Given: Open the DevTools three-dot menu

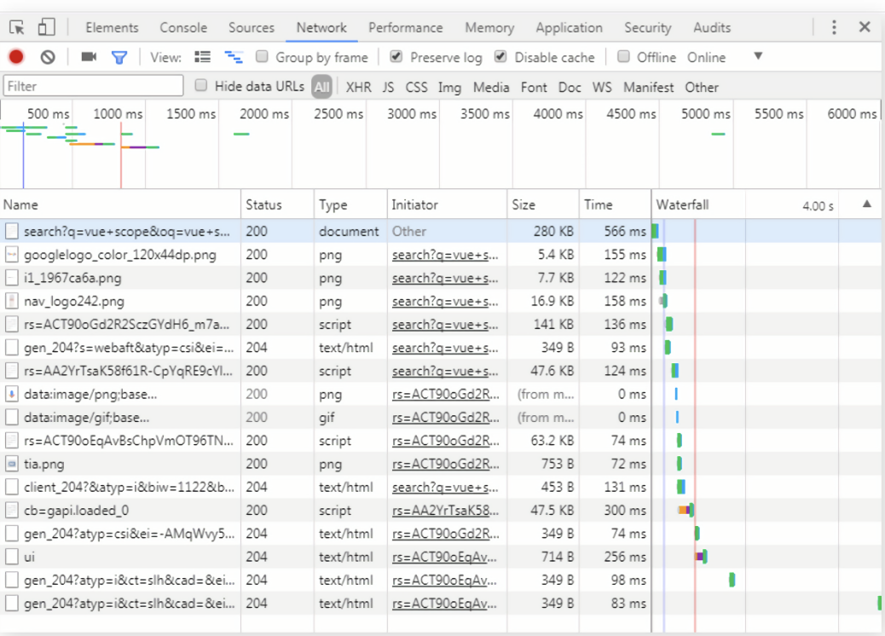Looking at the screenshot, I should click(x=834, y=27).
